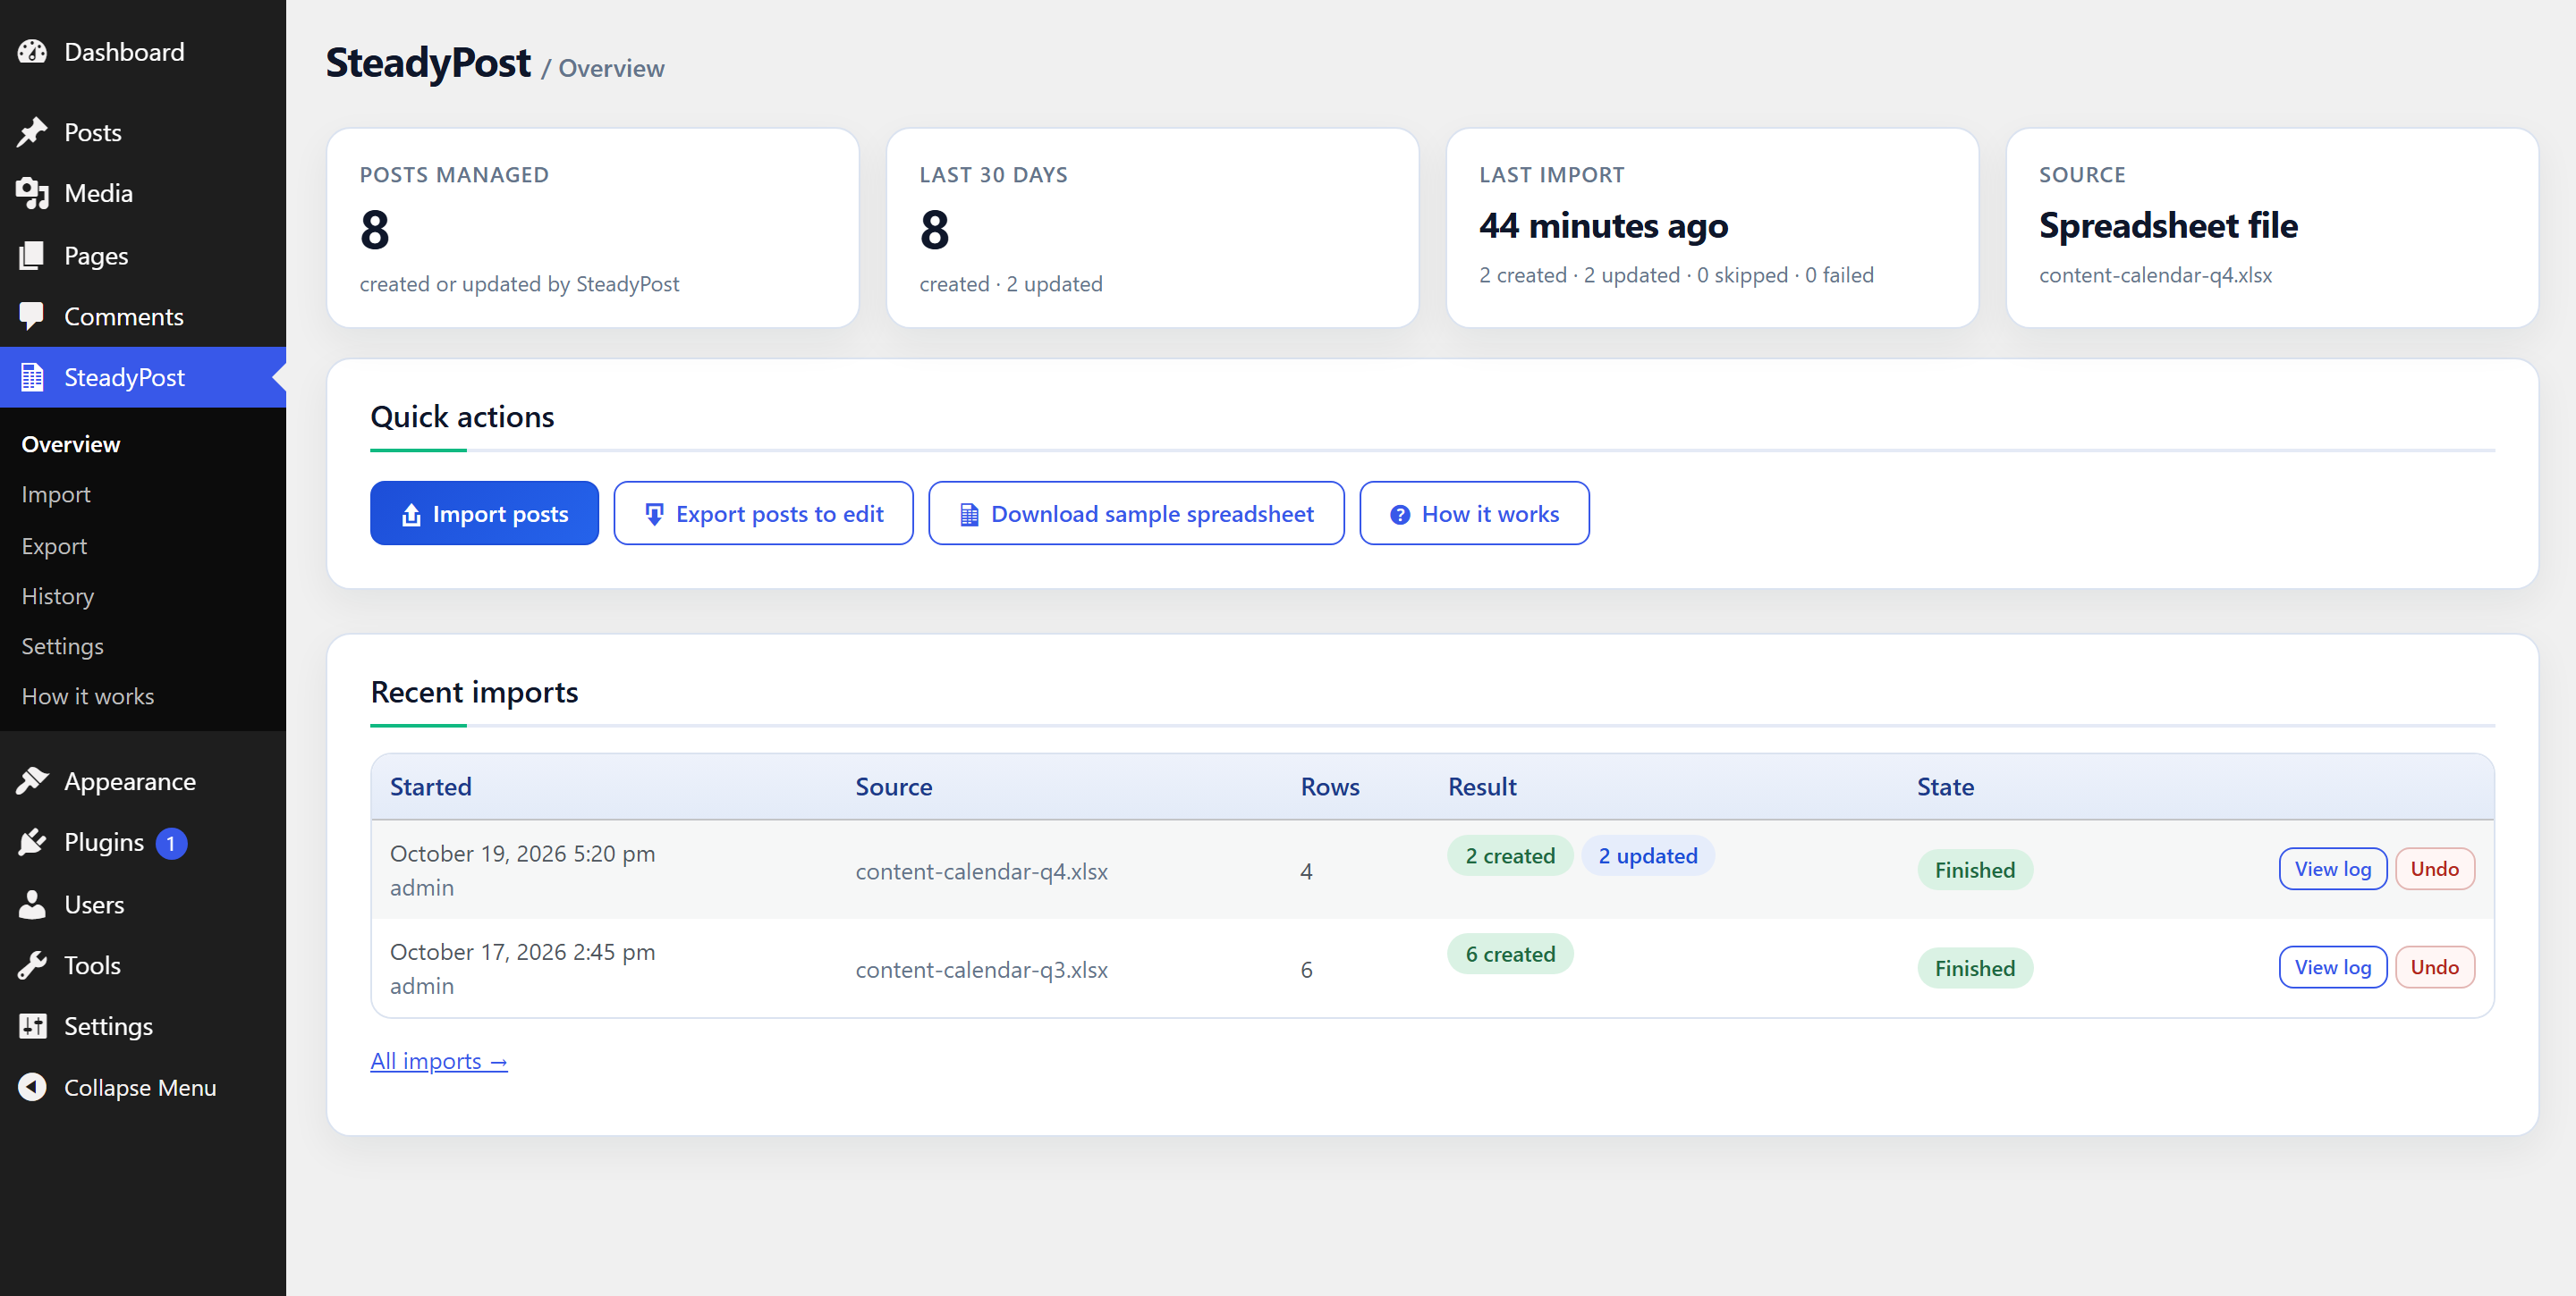Open How it works submenu item
Screen dimensions: 2576x1296
[x=88, y=696]
